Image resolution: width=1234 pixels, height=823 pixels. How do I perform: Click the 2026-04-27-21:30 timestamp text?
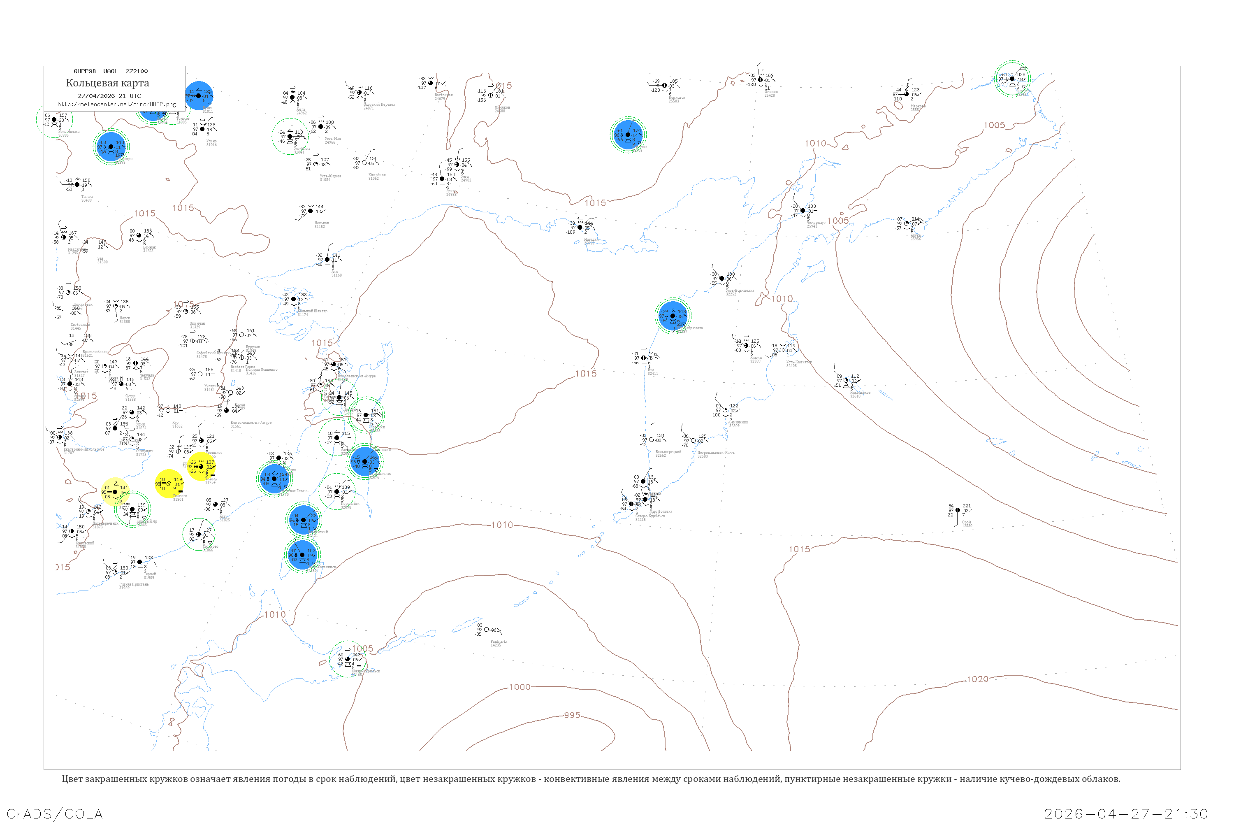(x=1126, y=814)
